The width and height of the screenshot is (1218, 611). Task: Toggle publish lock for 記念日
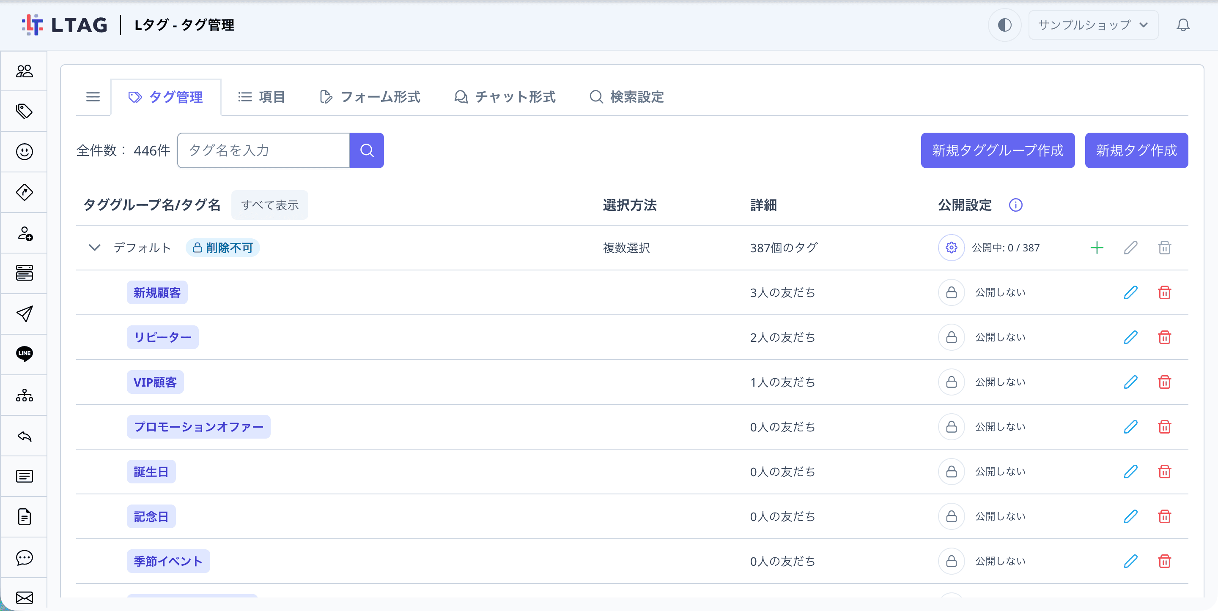pos(951,516)
